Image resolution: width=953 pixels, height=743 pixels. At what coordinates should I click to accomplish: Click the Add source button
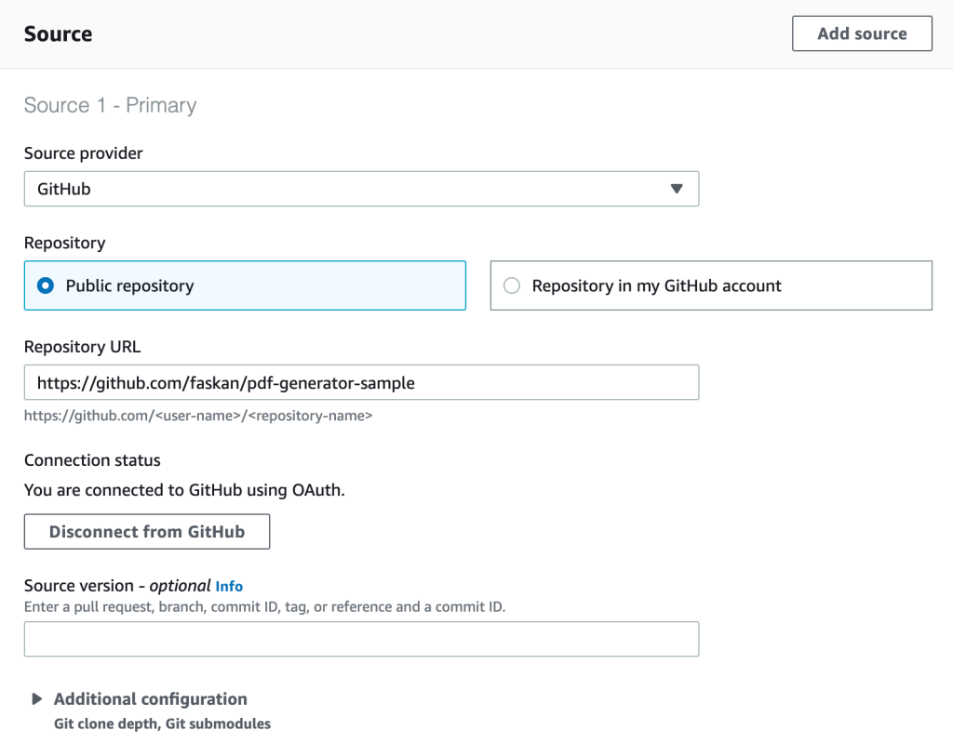click(861, 33)
